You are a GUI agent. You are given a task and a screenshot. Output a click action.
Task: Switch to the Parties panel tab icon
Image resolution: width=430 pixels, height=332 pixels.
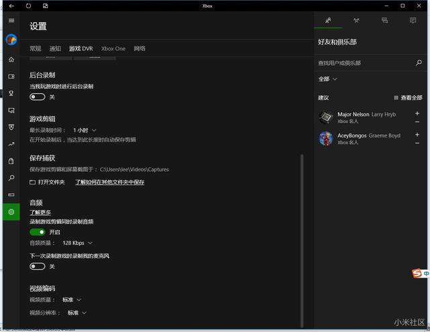(356, 21)
